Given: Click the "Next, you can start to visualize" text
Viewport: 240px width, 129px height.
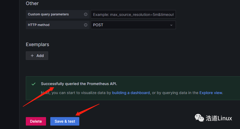Looking at the screenshot, I should (x=76, y=93).
